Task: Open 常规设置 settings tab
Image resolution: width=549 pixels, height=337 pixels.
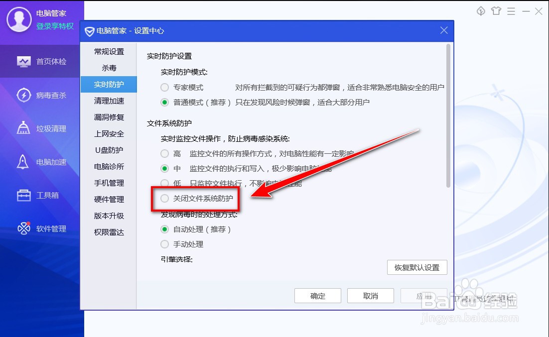Action: click(x=109, y=51)
